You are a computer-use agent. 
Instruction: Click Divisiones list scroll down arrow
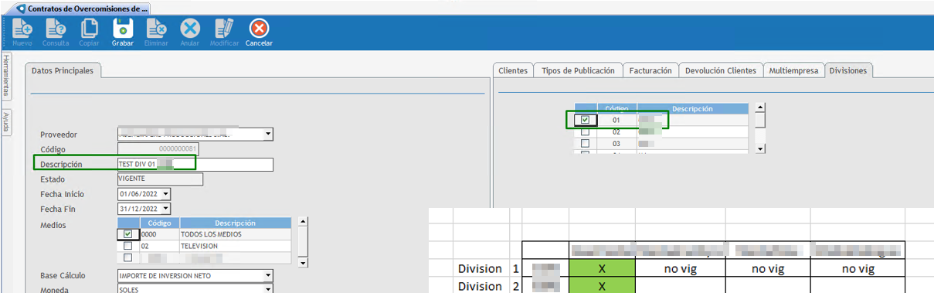760,148
